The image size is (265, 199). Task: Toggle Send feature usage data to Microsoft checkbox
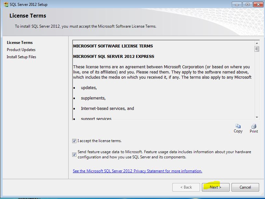pyautogui.click(x=74, y=154)
